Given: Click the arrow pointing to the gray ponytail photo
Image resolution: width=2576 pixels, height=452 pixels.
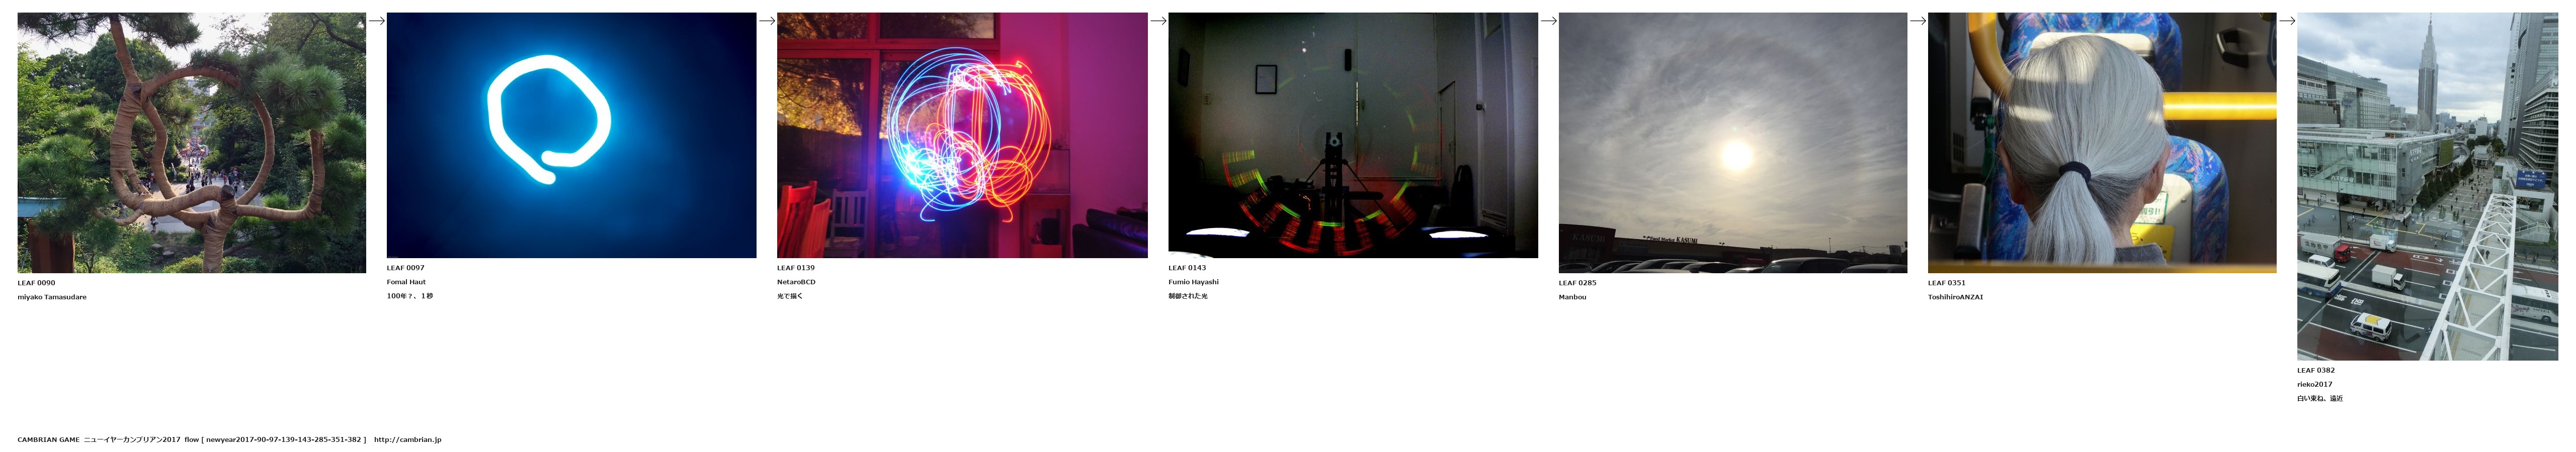Looking at the screenshot, I should 1917,21.
